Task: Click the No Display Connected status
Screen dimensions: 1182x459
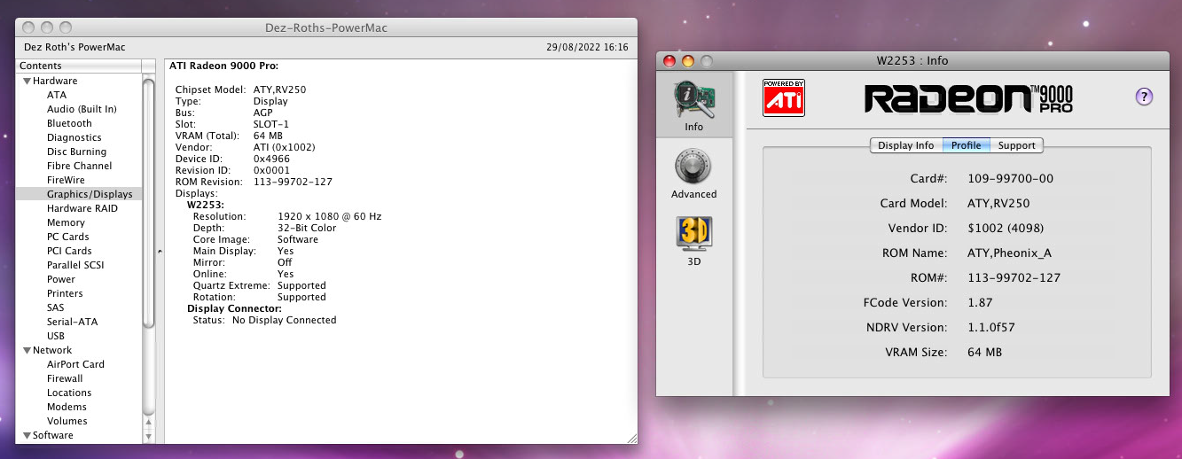Action: [284, 320]
